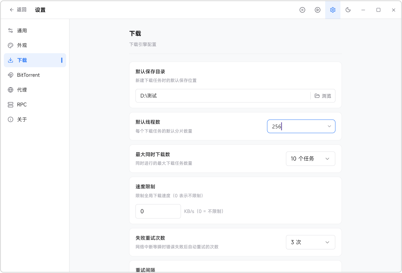Pause all downloads via pause icon
Viewport: 402px width, 273px height.
(302, 10)
